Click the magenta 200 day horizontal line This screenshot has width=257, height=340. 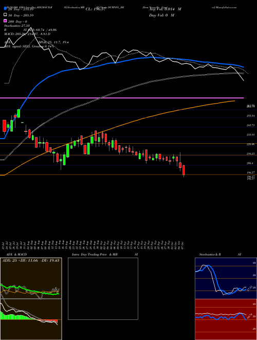click(122, 98)
